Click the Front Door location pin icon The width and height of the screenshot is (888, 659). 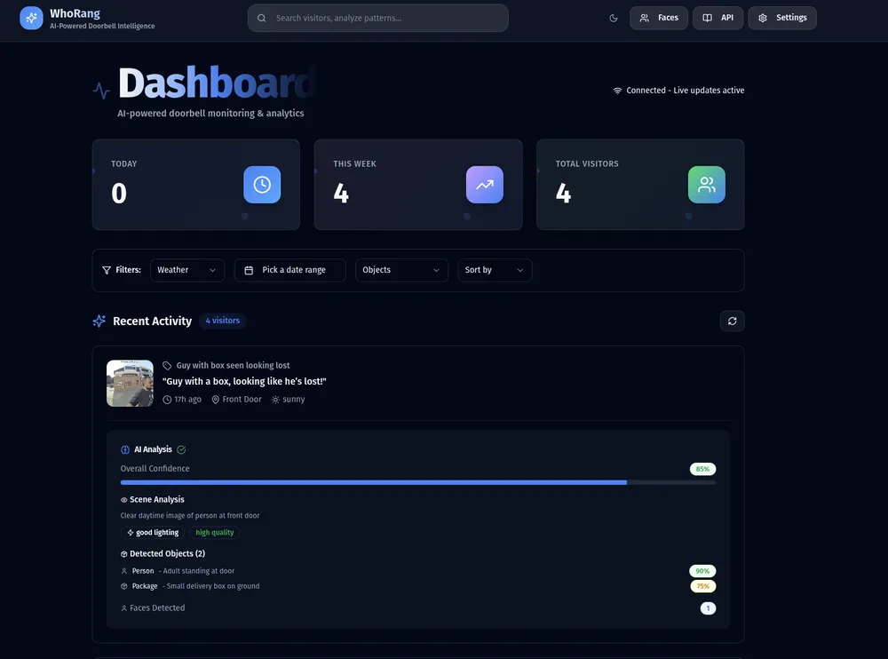tap(215, 400)
